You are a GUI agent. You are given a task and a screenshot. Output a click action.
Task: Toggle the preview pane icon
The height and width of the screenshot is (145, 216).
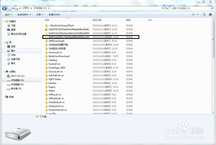(x=204, y=15)
